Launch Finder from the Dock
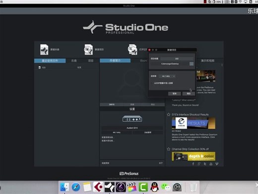The height and width of the screenshot is (194, 258). click(64, 187)
